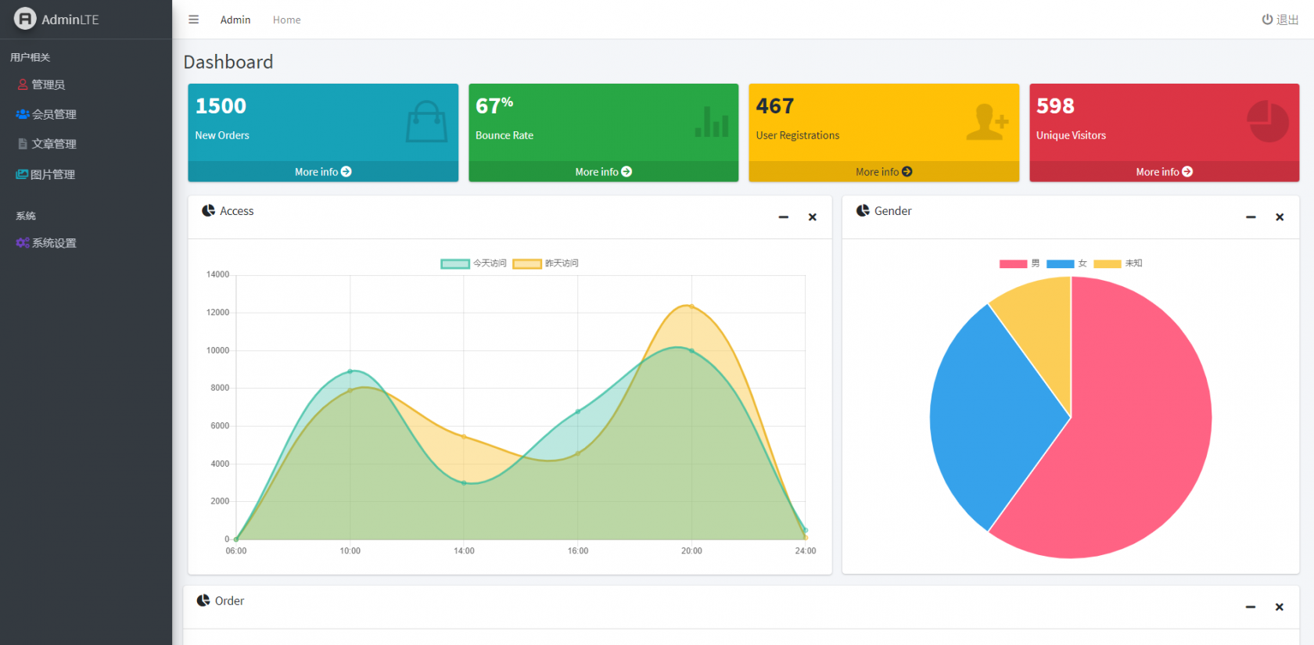Click the power icon next to 退出

[x=1267, y=20]
